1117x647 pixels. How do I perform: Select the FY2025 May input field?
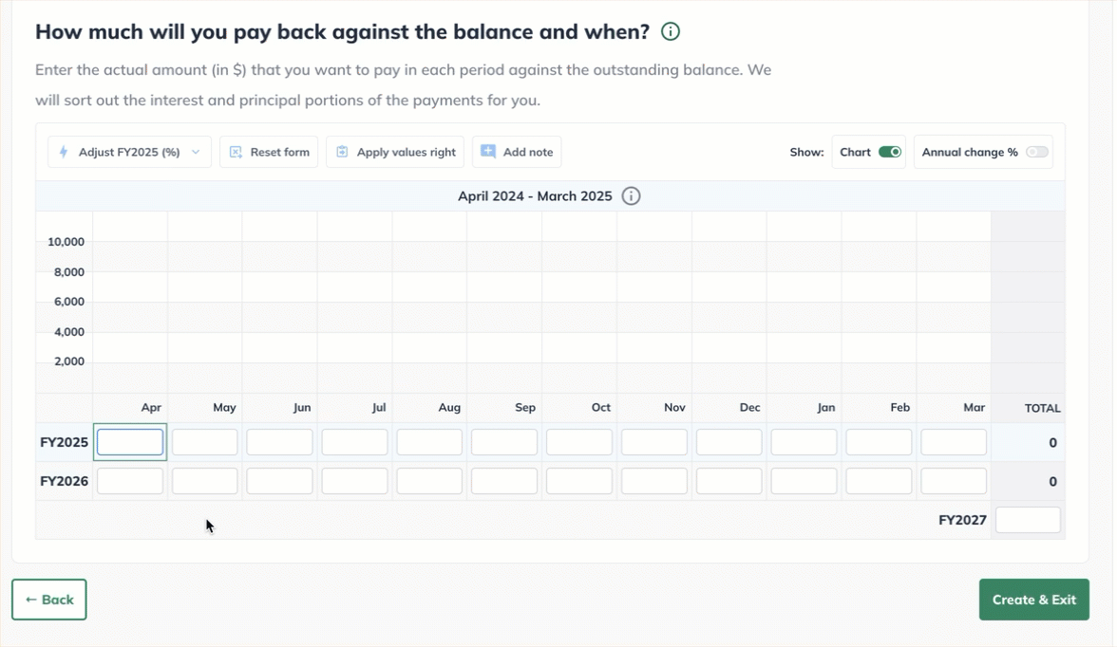click(x=204, y=442)
